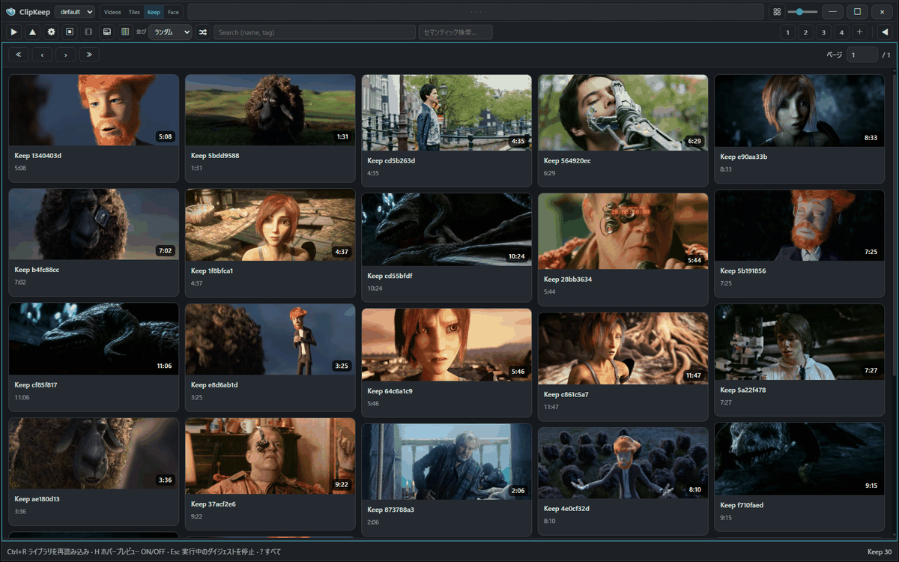Click the Keep 873788a3 clip title
Viewport: 899px width, 562px height.
pyautogui.click(x=391, y=510)
